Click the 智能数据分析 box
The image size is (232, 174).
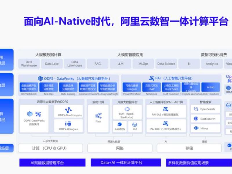tap(108, 87)
